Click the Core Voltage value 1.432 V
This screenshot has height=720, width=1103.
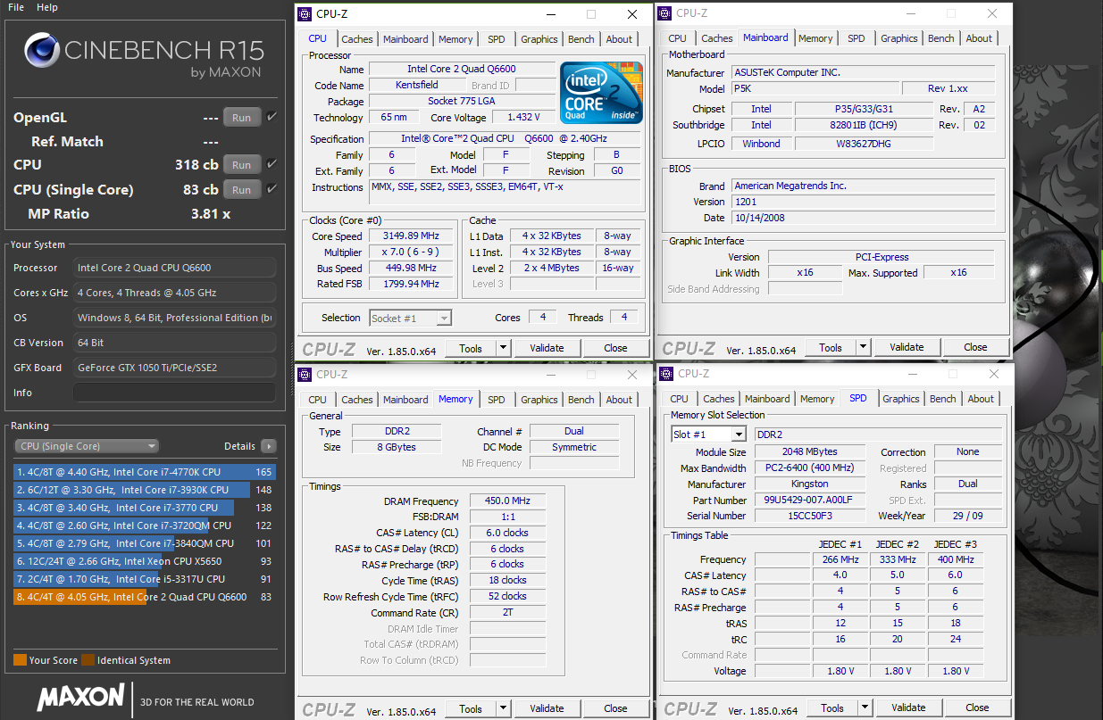[x=523, y=118]
